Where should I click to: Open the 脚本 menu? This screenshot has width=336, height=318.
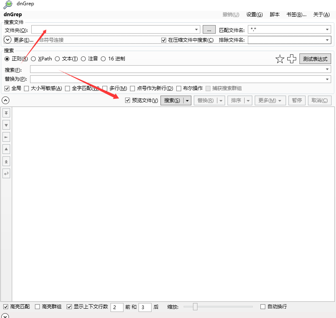click(275, 15)
